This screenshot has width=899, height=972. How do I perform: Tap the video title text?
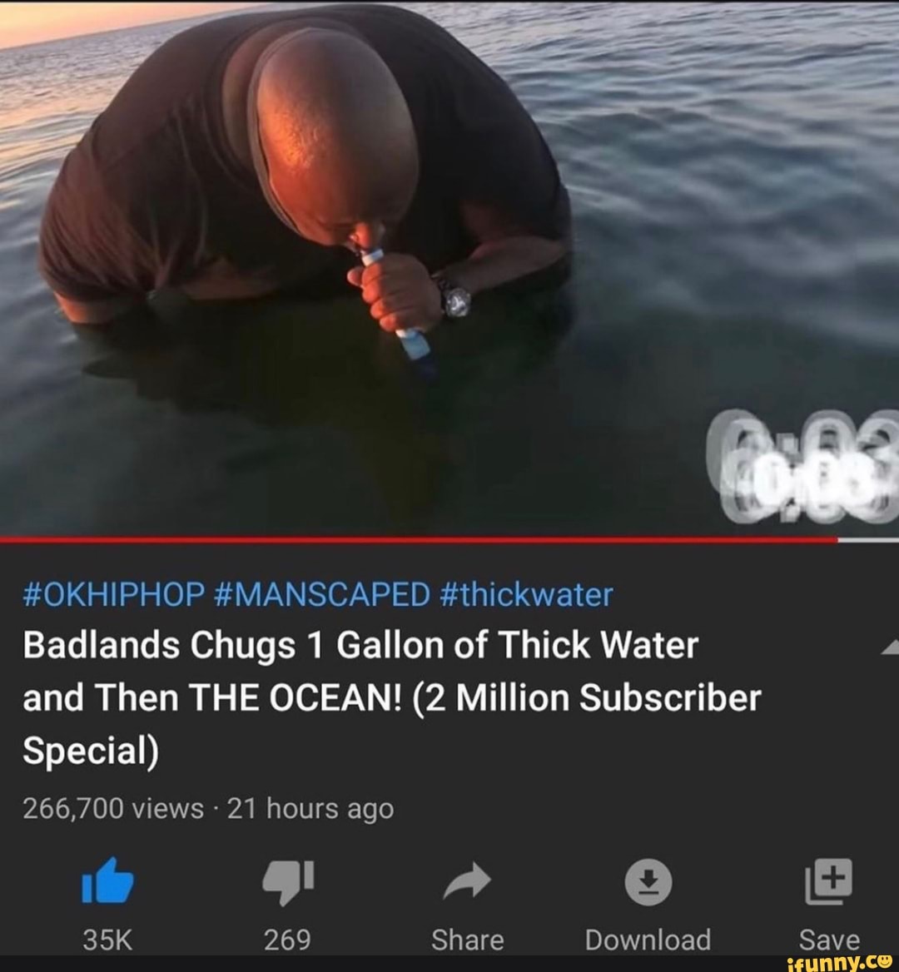click(392, 697)
